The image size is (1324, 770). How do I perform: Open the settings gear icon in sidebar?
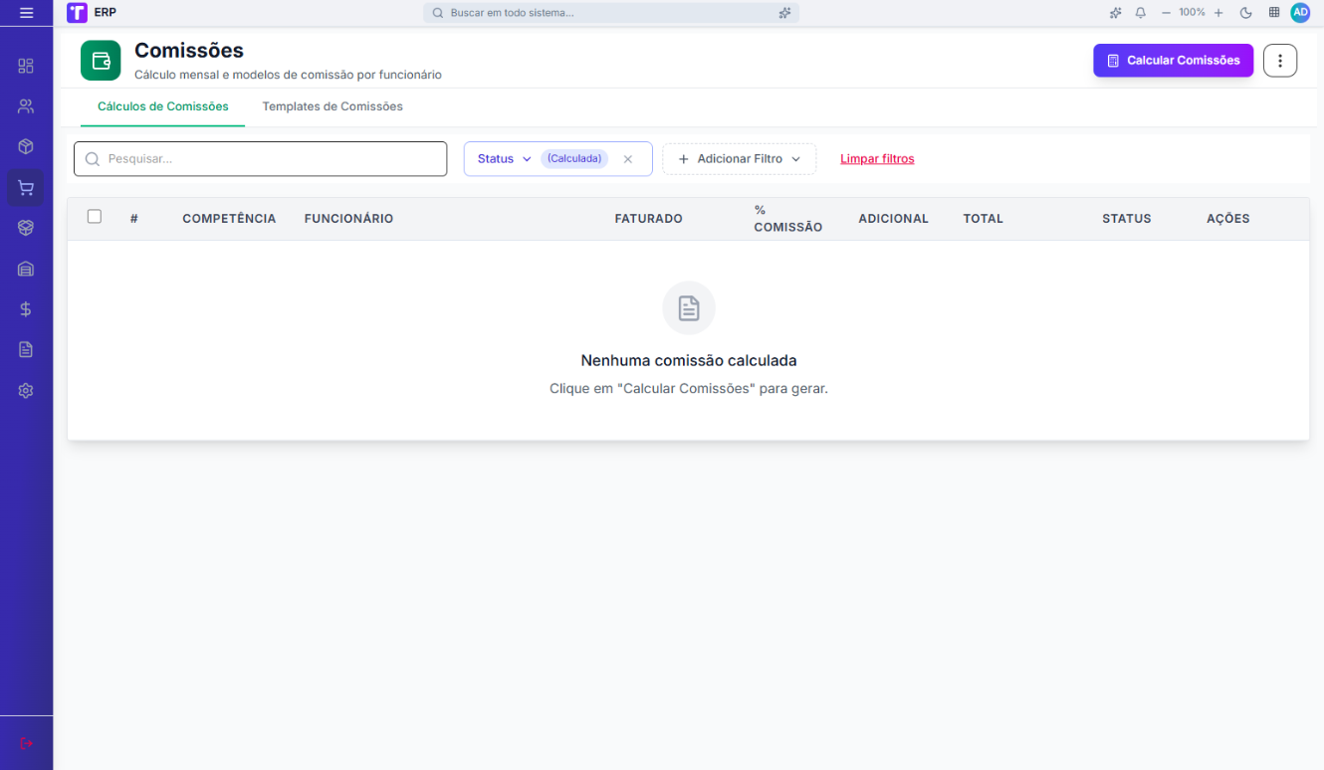(x=26, y=391)
